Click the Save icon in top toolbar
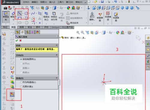Viewport: 150px width, 110px height. (102, 2)
